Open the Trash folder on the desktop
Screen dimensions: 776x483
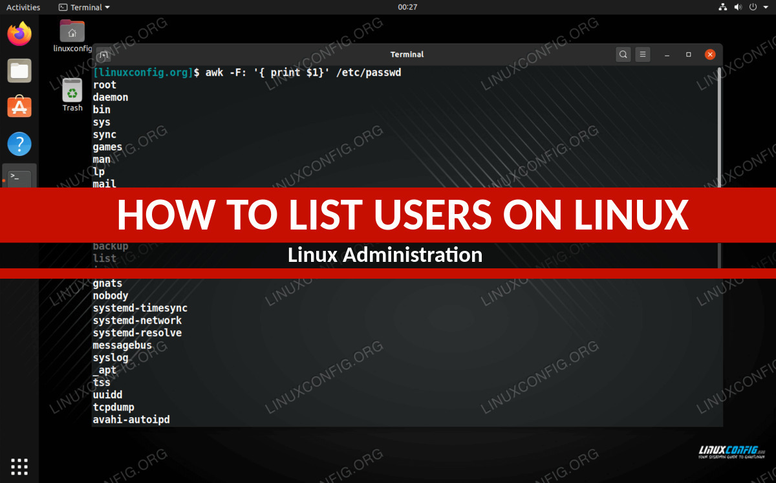click(72, 91)
